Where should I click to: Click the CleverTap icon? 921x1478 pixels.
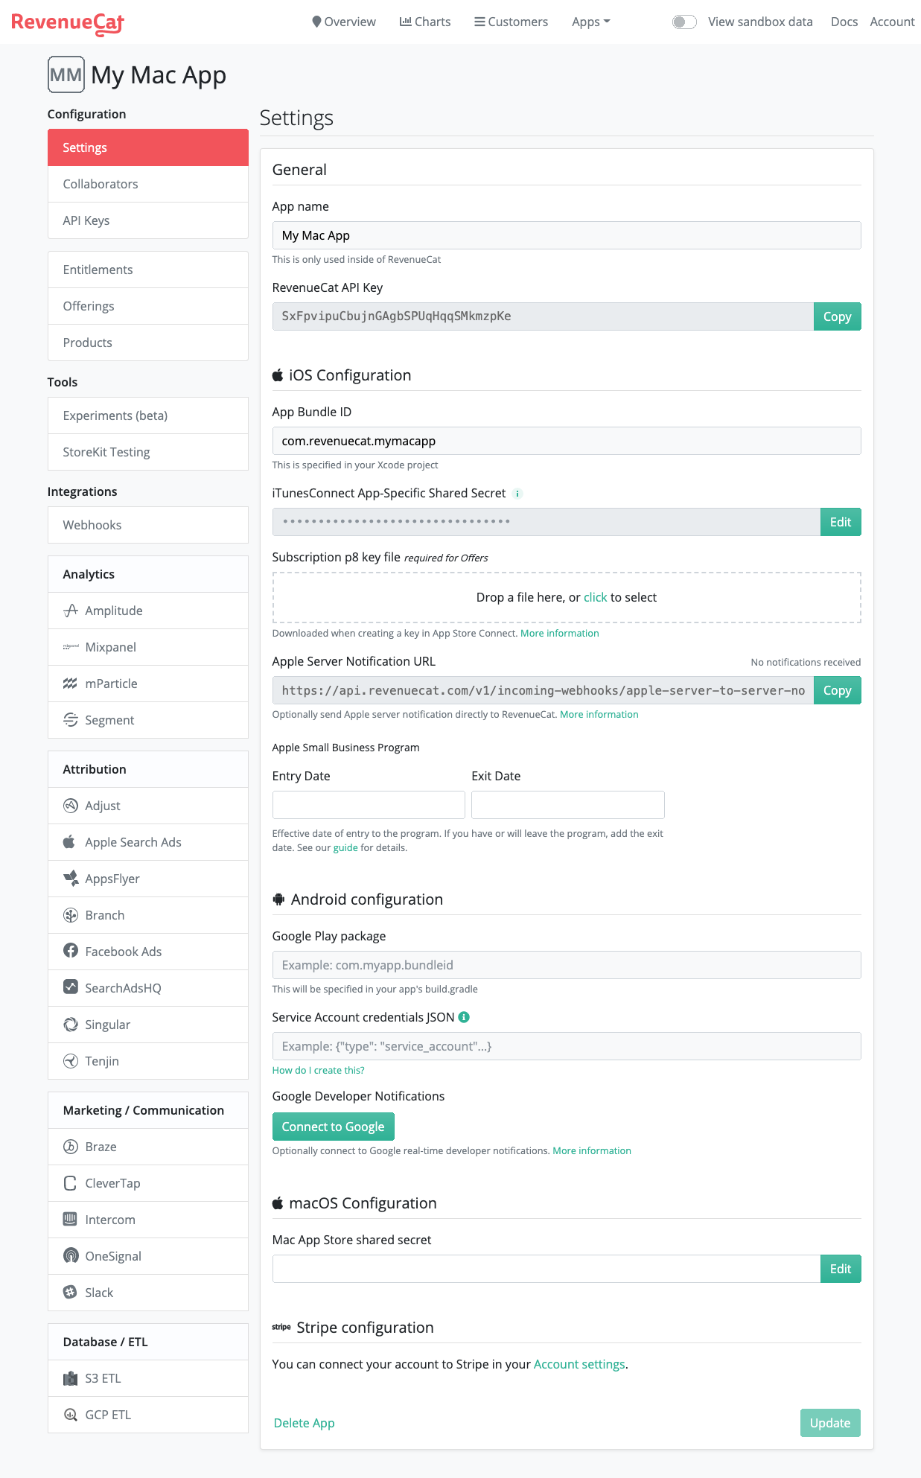pos(71,1183)
